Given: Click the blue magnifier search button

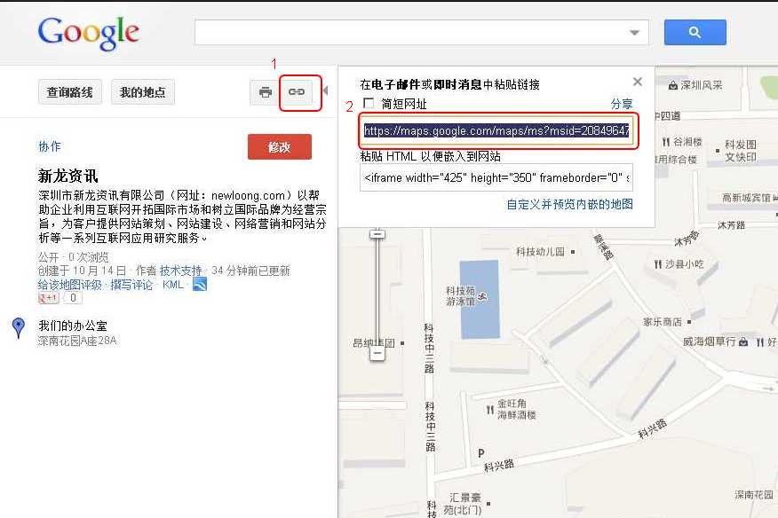Looking at the screenshot, I should pyautogui.click(x=695, y=31).
